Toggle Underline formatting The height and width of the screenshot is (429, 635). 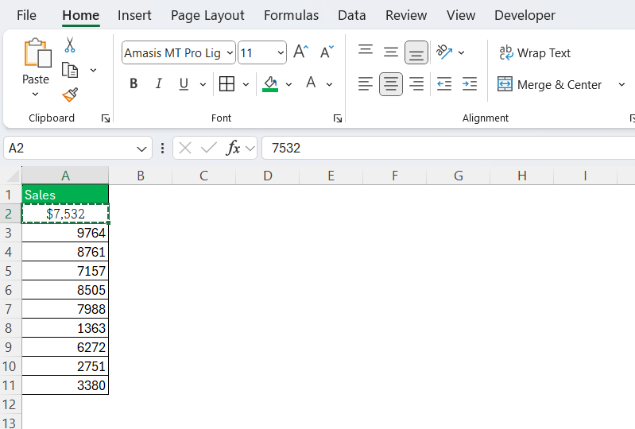184,83
